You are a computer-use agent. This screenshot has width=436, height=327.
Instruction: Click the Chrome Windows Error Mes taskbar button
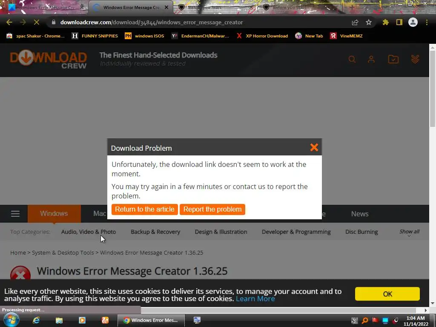tap(151, 320)
